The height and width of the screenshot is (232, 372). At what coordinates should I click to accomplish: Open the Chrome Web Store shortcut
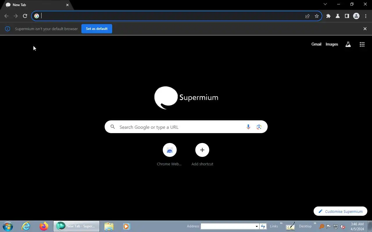(169, 155)
